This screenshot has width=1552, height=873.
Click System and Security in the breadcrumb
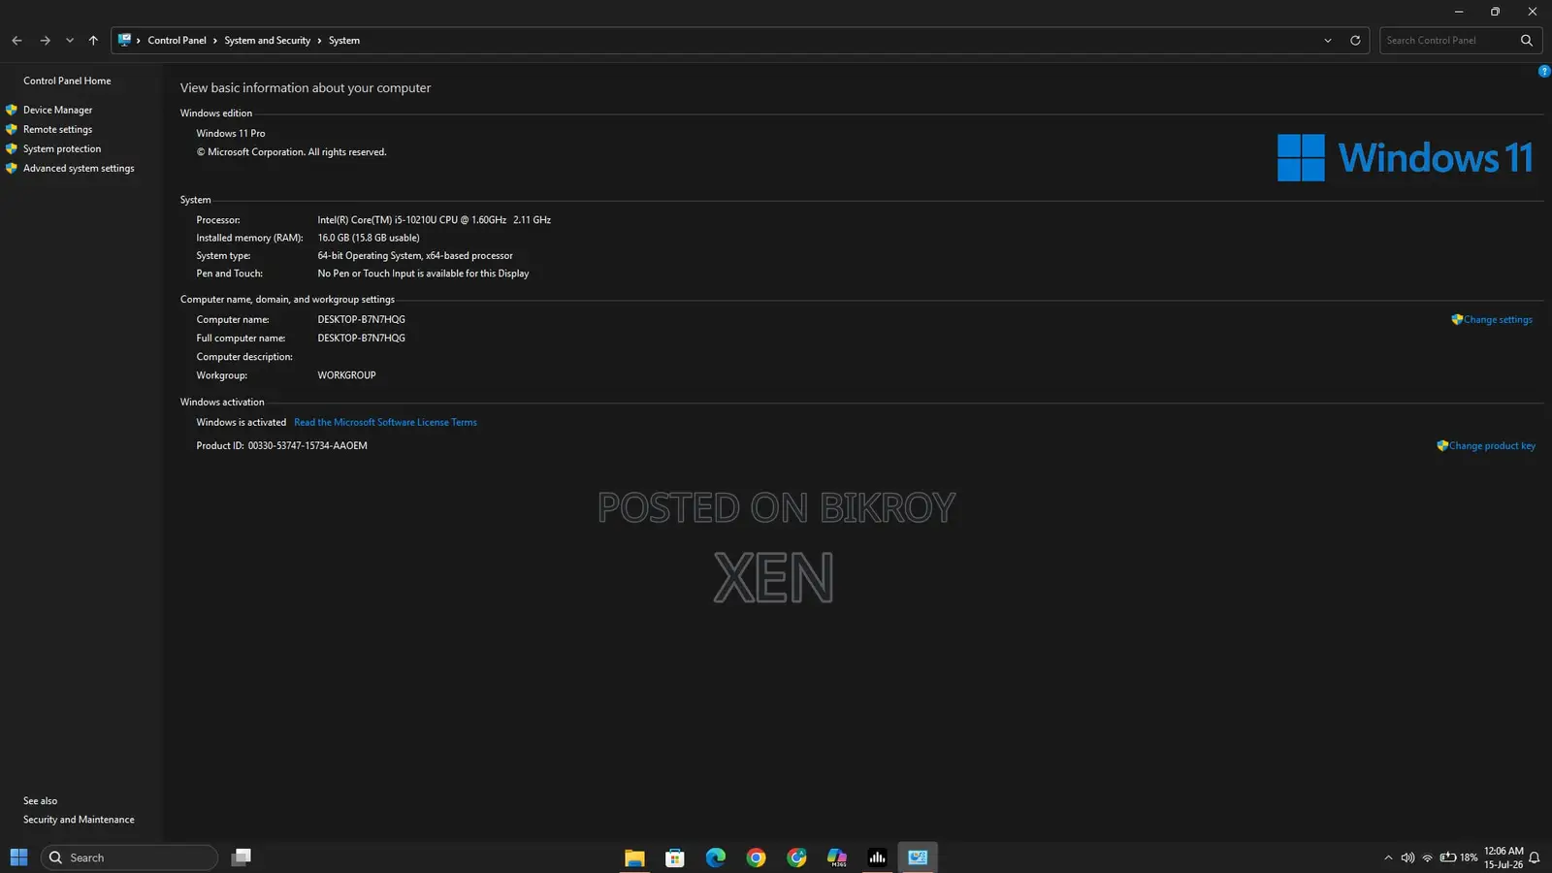(x=267, y=41)
